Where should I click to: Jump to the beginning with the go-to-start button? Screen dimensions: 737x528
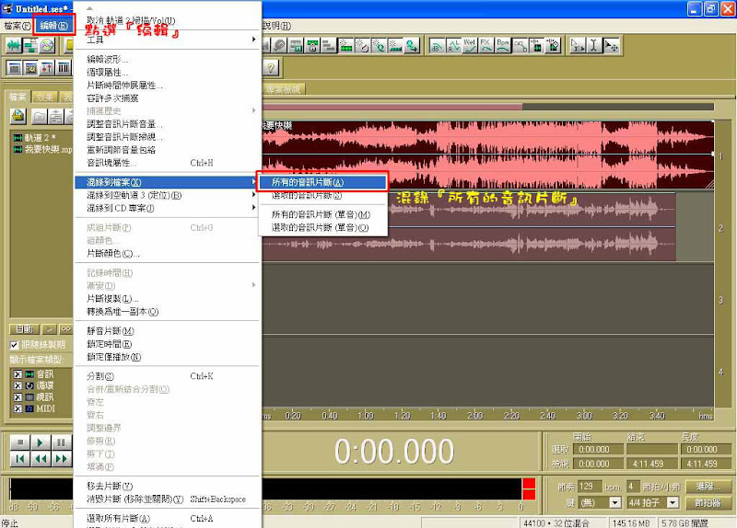(x=19, y=458)
